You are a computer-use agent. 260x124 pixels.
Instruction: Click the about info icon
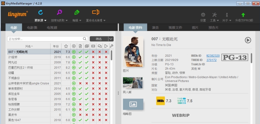coord(227,15)
